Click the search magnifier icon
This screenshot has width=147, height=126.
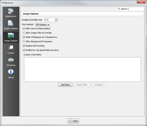[x=119, y=9]
